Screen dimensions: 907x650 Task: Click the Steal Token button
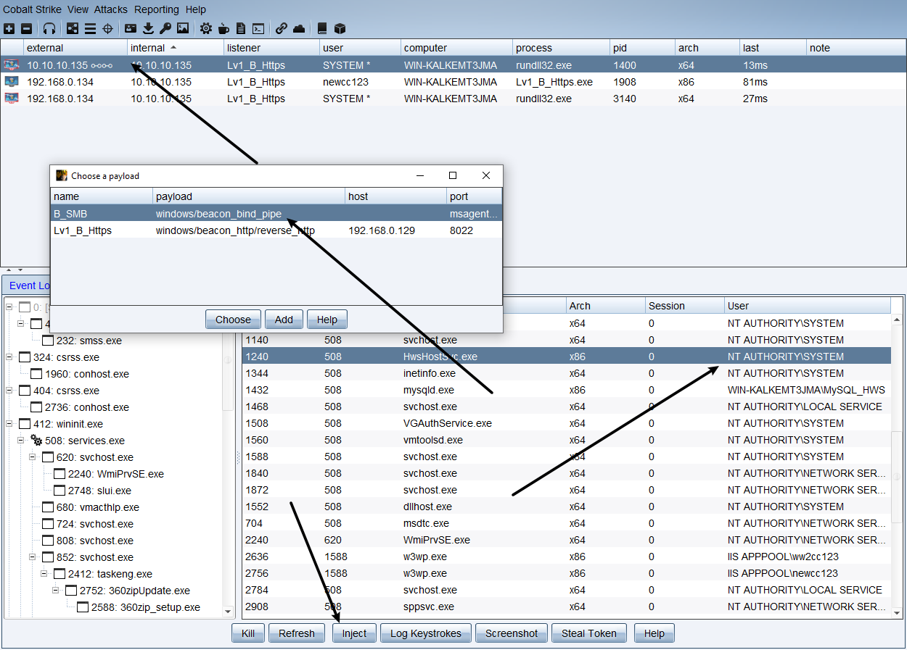tap(589, 633)
